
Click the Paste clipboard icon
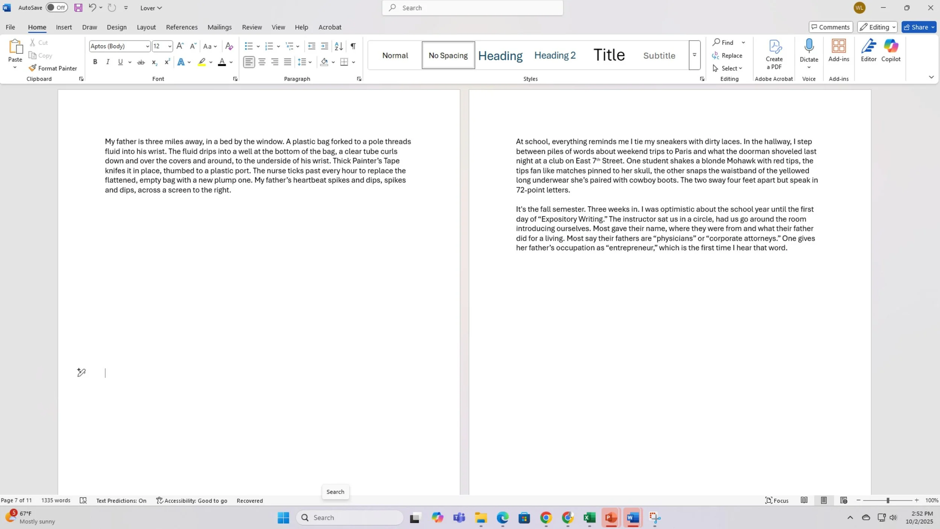point(15,47)
